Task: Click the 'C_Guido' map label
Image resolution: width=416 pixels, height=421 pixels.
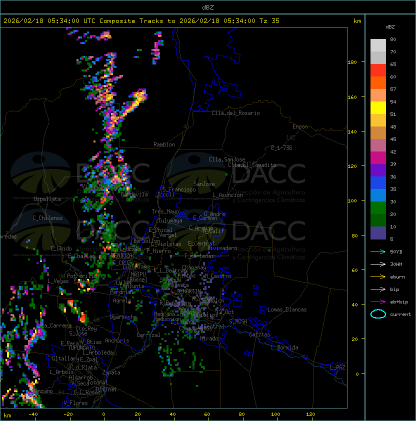Action: point(61,248)
